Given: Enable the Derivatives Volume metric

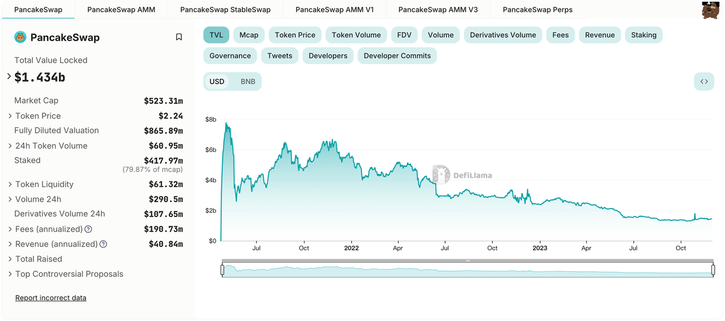Looking at the screenshot, I should [502, 35].
